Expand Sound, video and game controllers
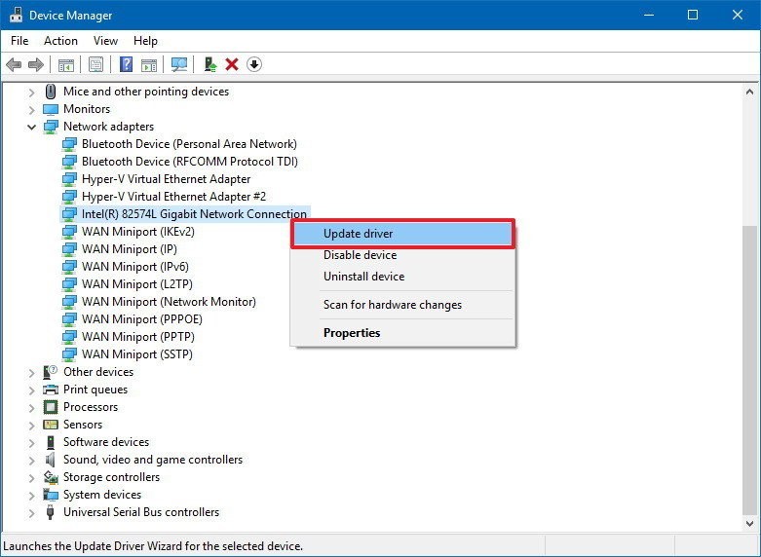The image size is (761, 557). [x=32, y=460]
